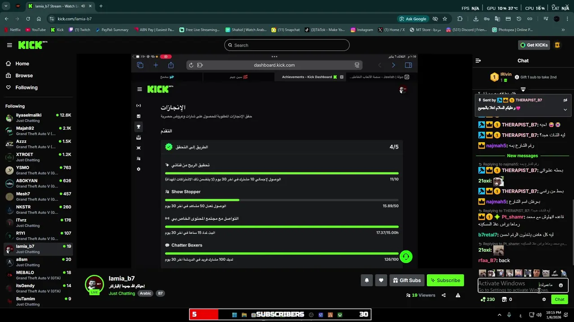Select iTvrz in Following list
The image size is (574, 322).
38,223
